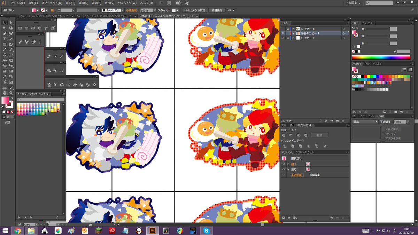
Task: Pick the Anchor Point convert tool in floating panel
Action: [40, 42]
